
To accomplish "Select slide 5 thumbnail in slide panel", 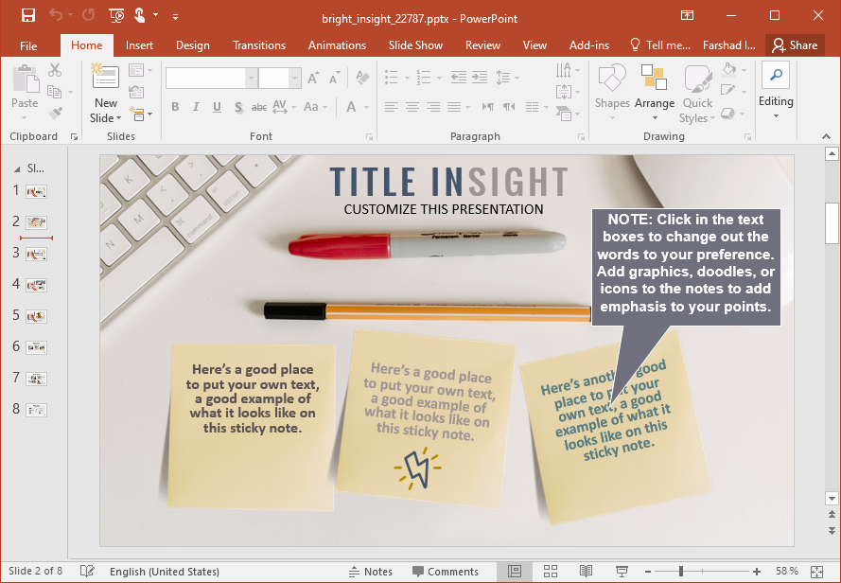I will [x=36, y=316].
